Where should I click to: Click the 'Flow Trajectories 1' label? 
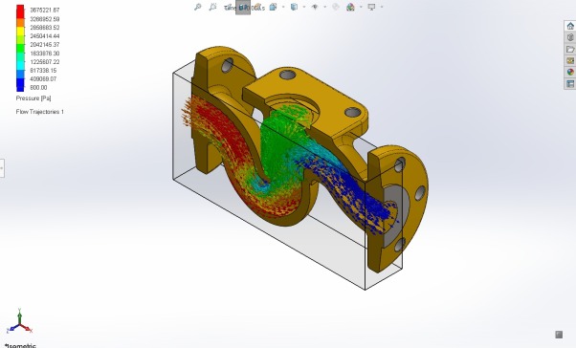39,112
